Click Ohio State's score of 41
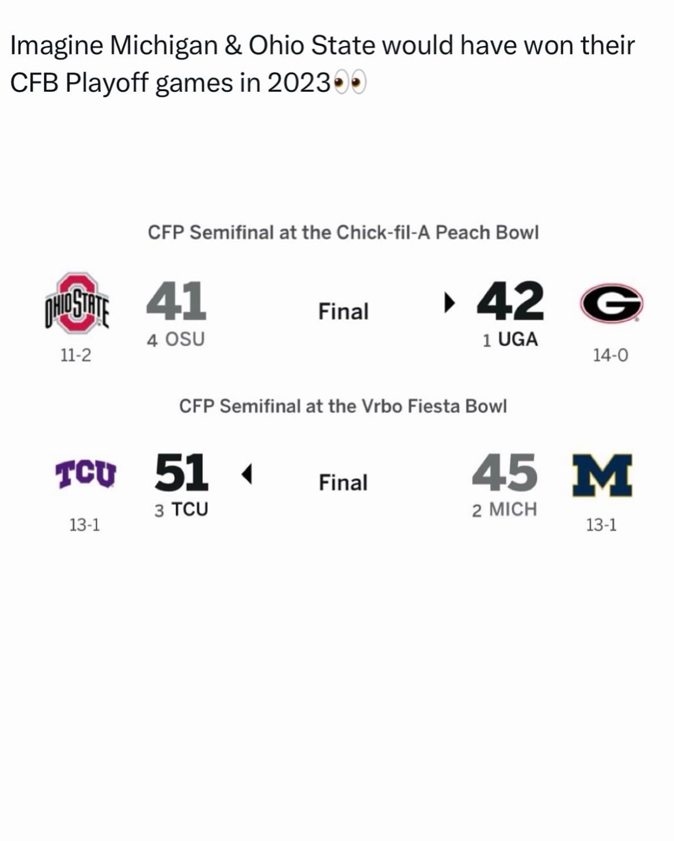This screenshot has width=674, height=841. pos(176,301)
